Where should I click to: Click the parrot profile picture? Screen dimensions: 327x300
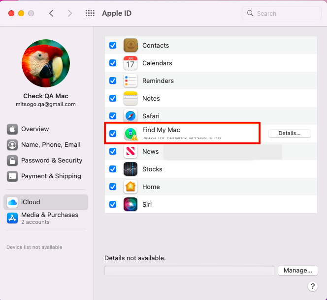coord(46,63)
